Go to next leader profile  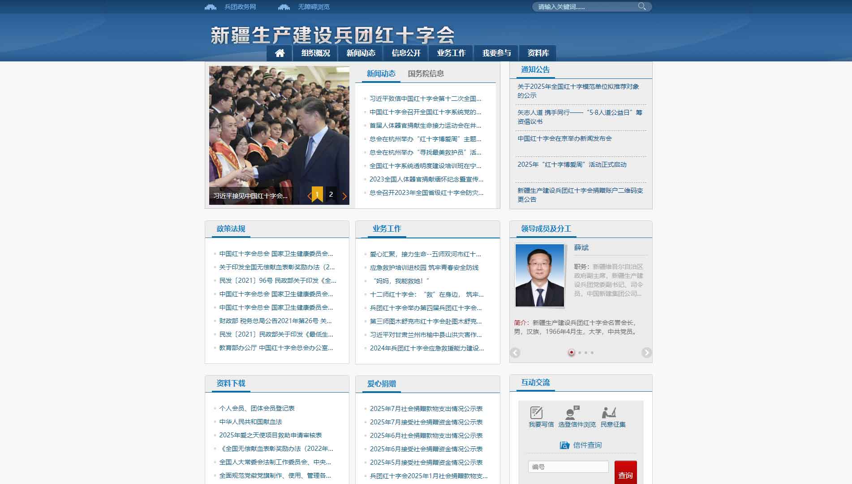pos(646,353)
